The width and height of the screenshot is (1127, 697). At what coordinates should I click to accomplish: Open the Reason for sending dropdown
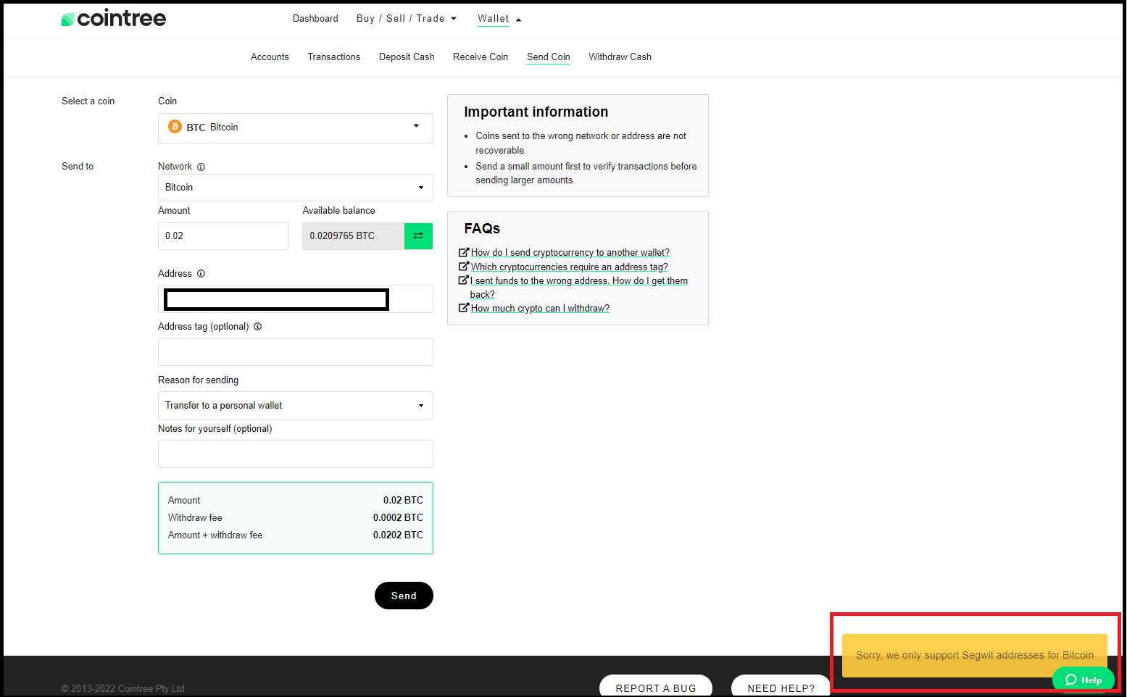296,406
